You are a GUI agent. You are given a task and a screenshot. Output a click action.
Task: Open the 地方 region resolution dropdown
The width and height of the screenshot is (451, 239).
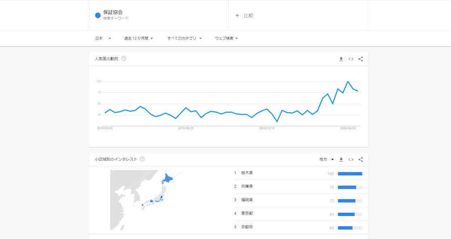[326, 159]
